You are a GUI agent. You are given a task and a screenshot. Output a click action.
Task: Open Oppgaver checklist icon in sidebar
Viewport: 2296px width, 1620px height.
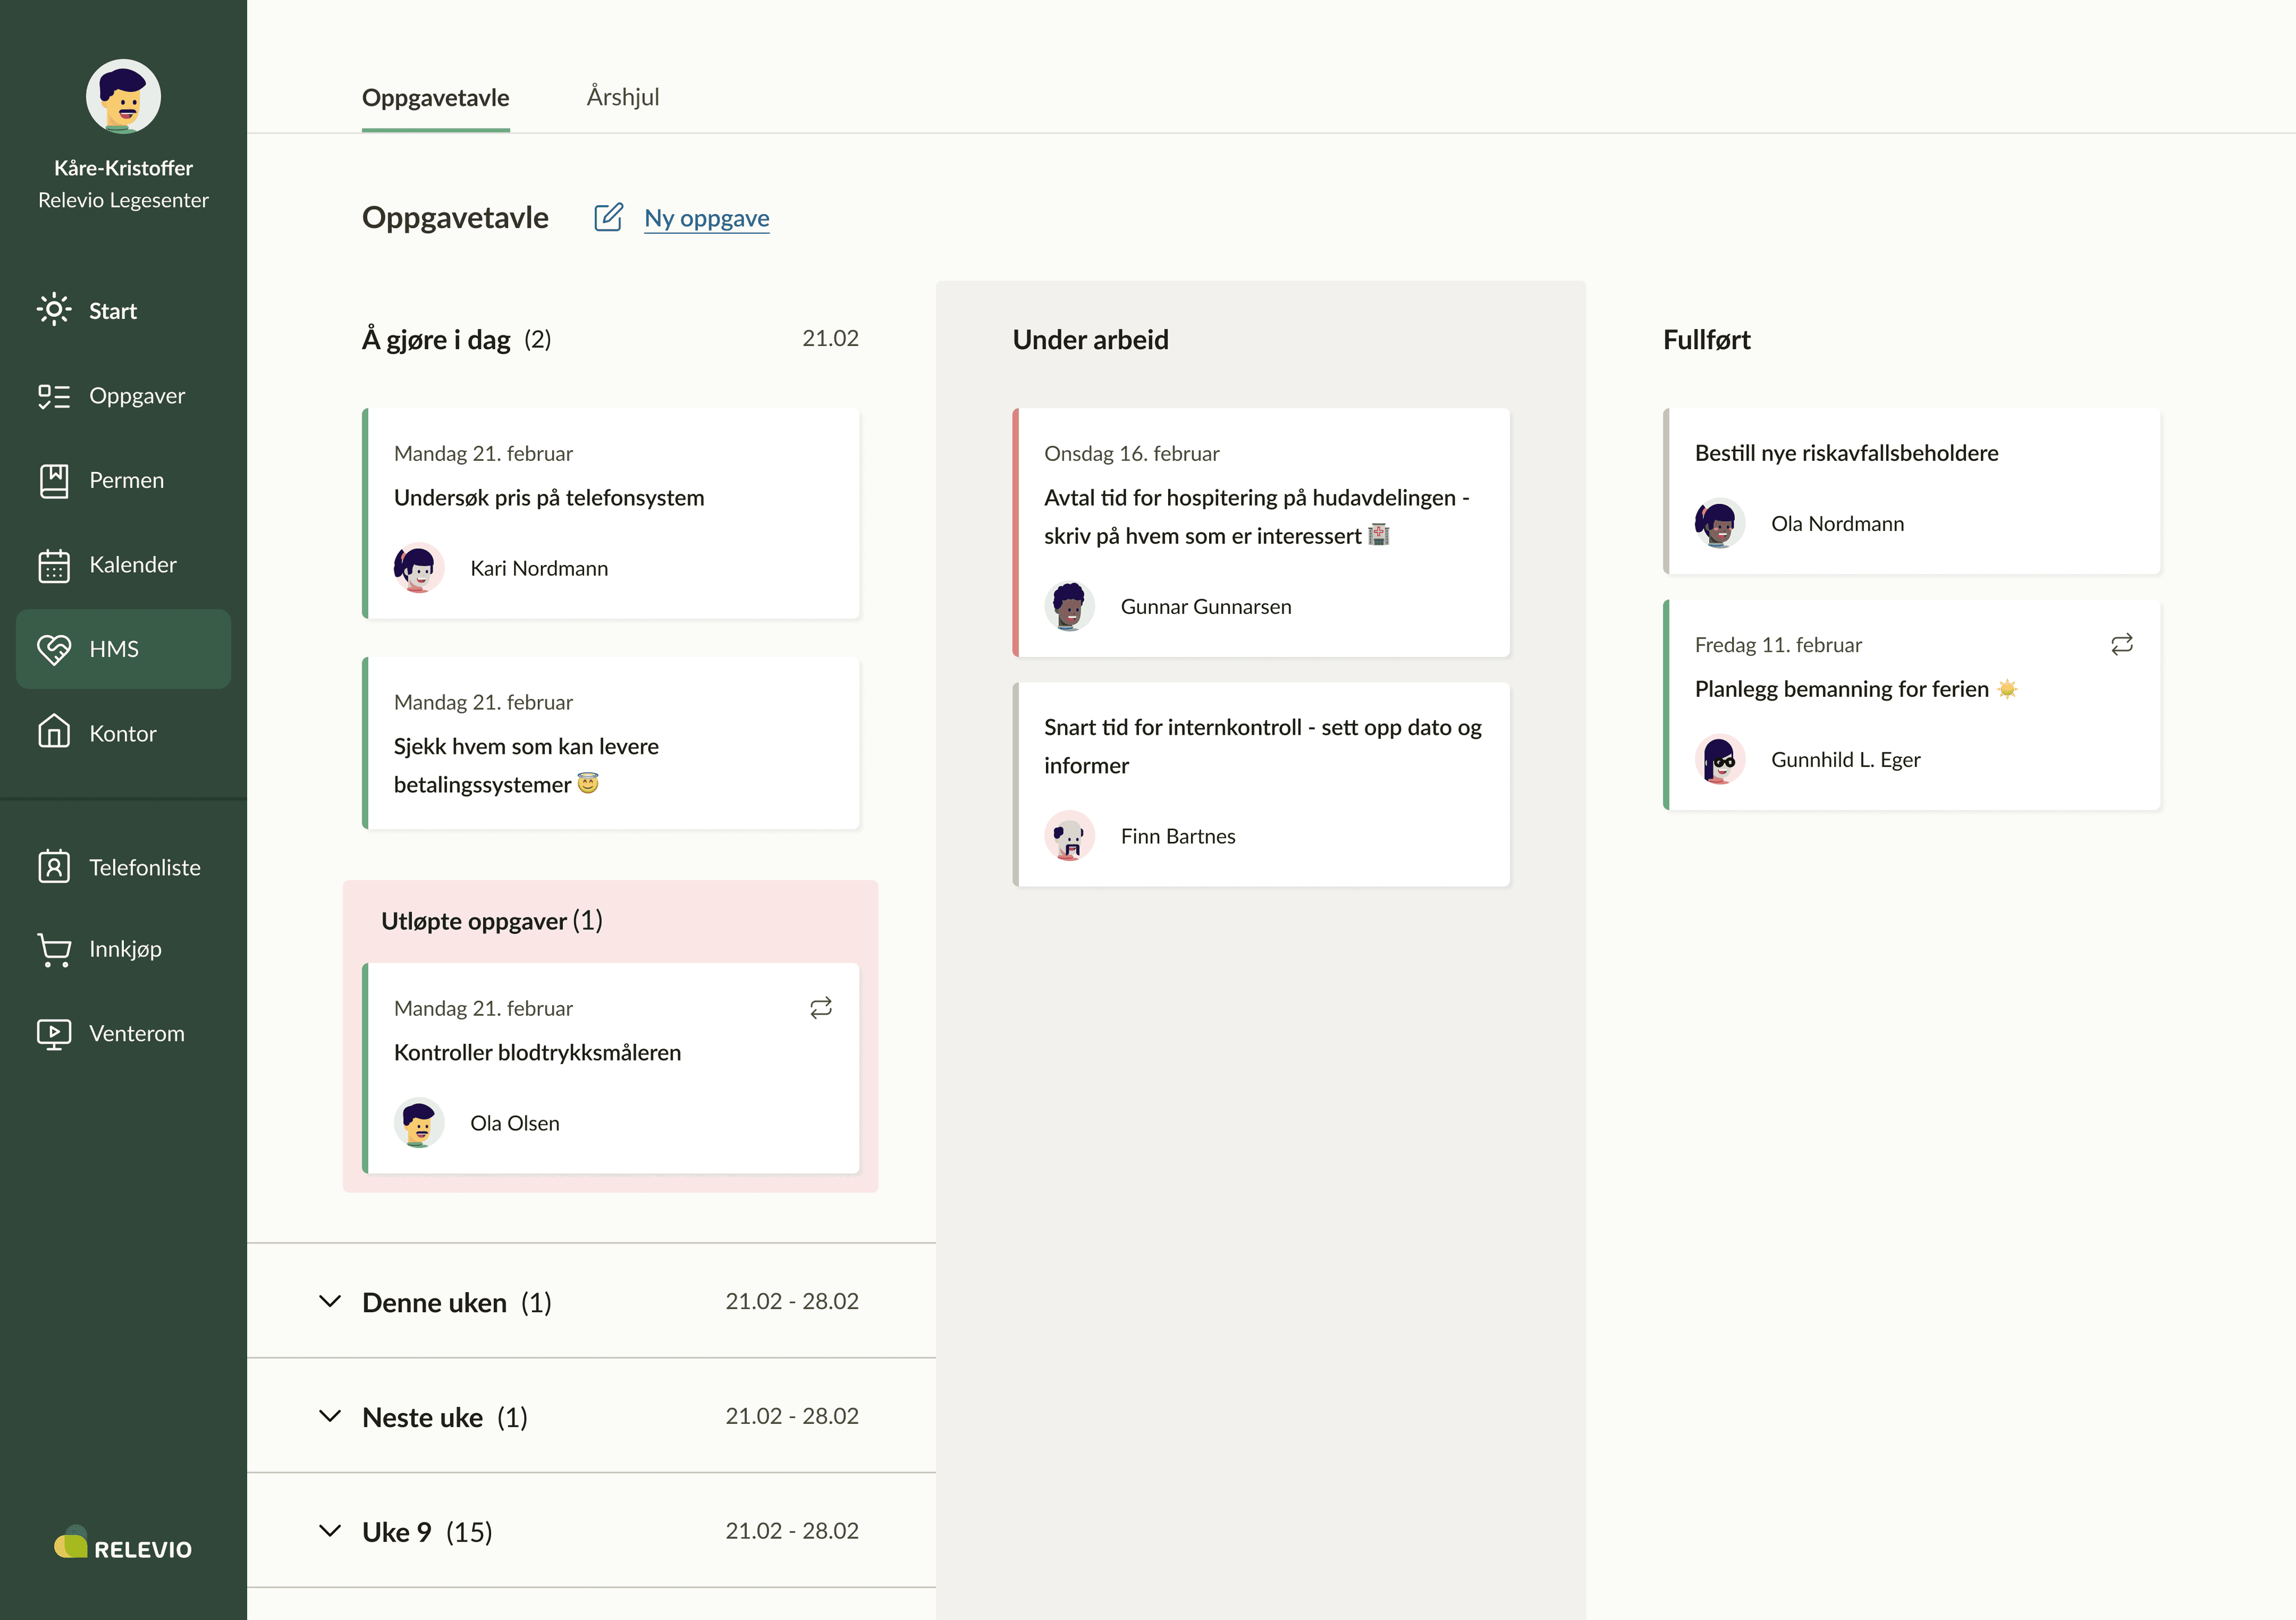point(54,396)
